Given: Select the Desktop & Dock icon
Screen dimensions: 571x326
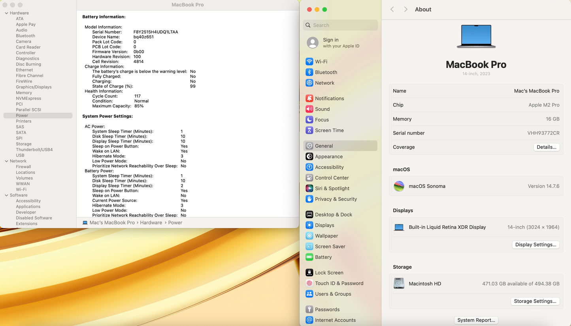Looking at the screenshot, I should (309, 215).
